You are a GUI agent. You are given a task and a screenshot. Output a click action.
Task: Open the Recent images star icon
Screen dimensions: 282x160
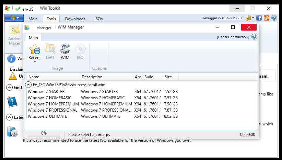35,49
